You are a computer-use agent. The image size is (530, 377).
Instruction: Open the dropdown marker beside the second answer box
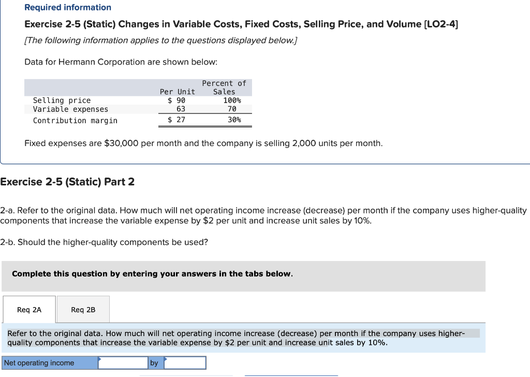pos(166,359)
